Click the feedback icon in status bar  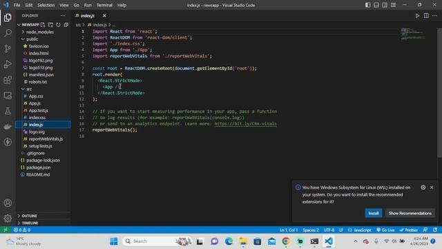click(x=425, y=230)
